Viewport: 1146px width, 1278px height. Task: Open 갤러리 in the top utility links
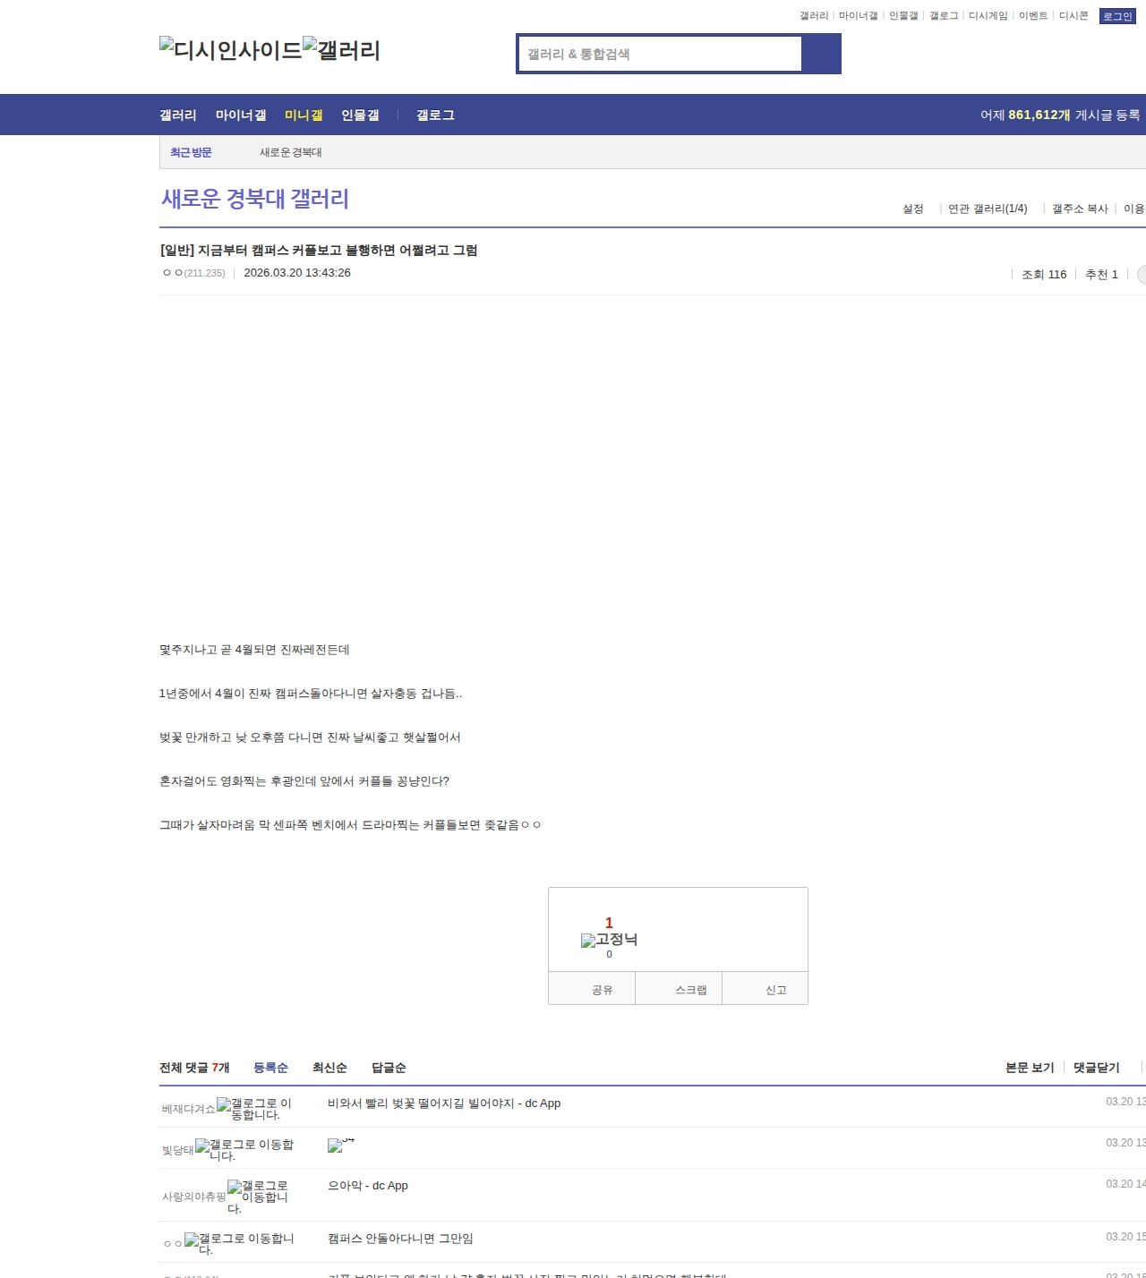(814, 16)
